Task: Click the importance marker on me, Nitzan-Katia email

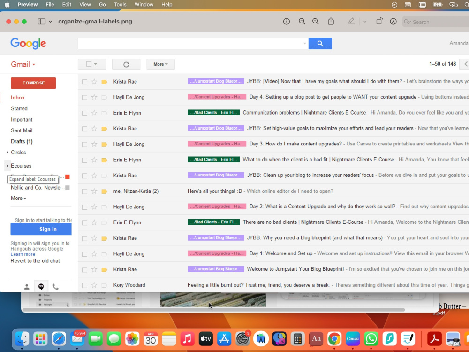Action: pyautogui.click(x=104, y=191)
